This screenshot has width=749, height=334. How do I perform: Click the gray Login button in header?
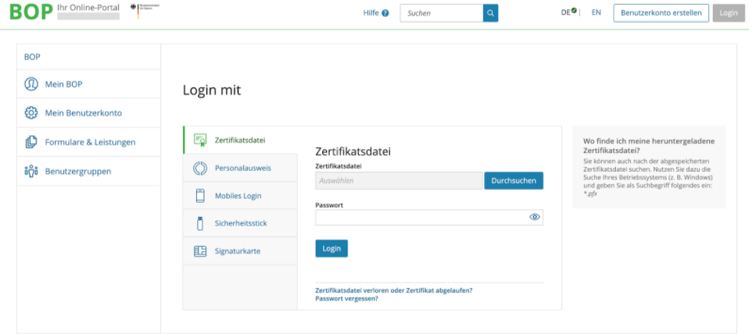(729, 12)
